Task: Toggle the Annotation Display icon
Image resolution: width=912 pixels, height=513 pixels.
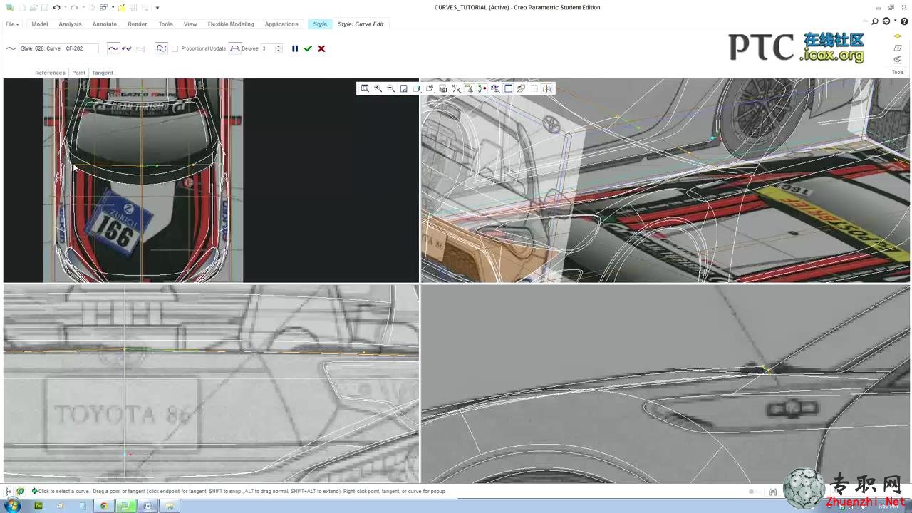Action: click(469, 88)
